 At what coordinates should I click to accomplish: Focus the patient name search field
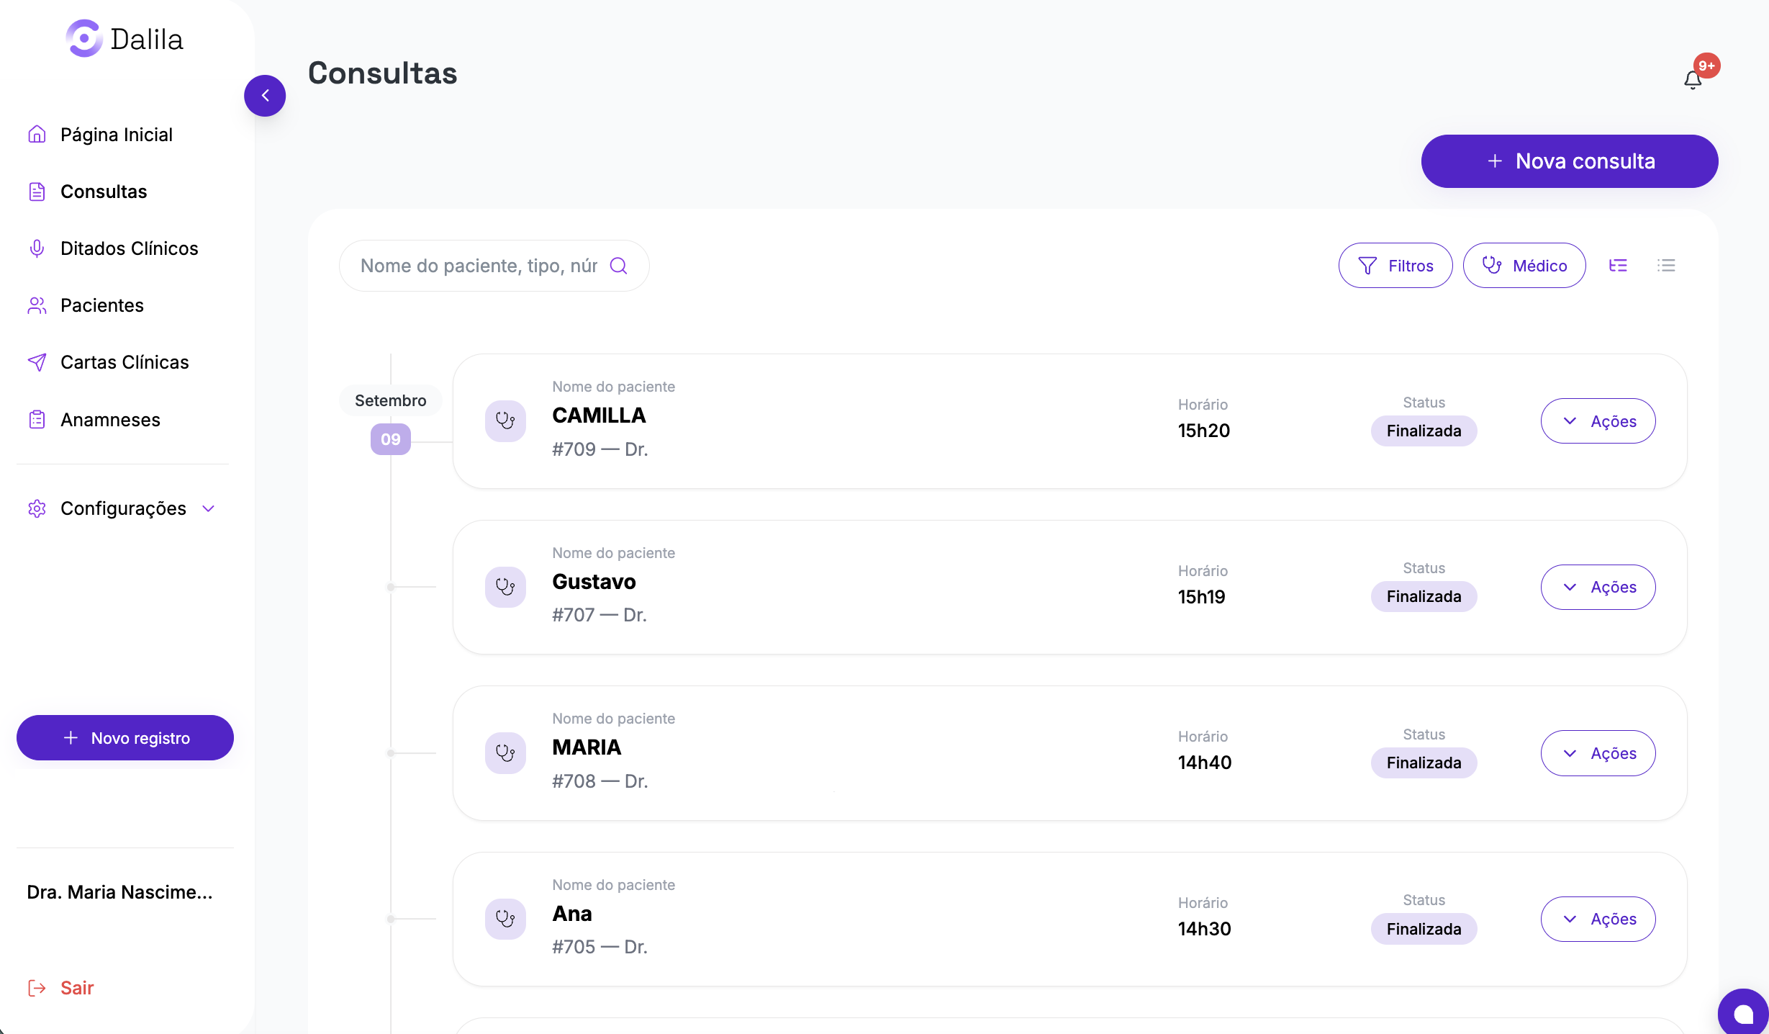point(494,266)
